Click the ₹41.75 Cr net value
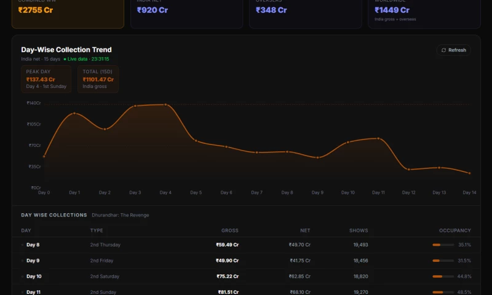Image resolution: width=492 pixels, height=295 pixels. 300,261
